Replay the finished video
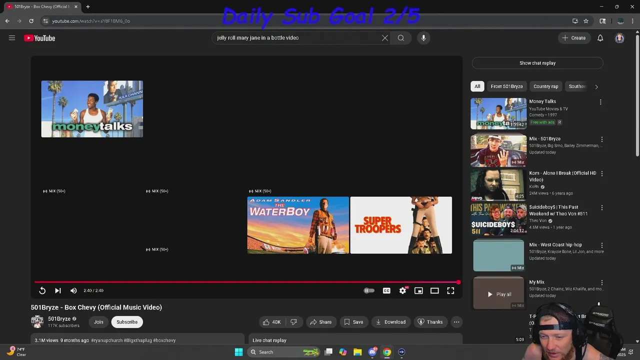 [x=42, y=290]
